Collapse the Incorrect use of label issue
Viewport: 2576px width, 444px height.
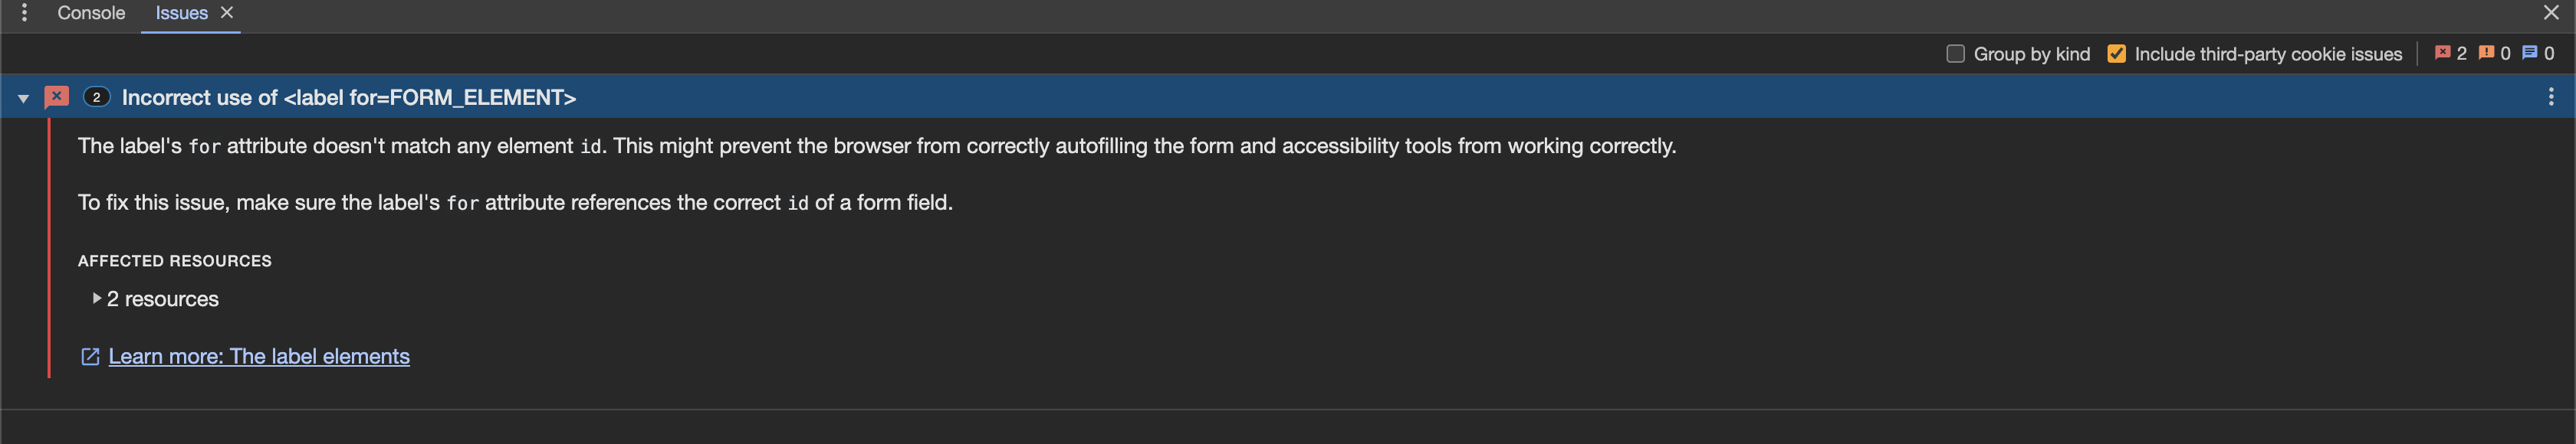coord(23,99)
